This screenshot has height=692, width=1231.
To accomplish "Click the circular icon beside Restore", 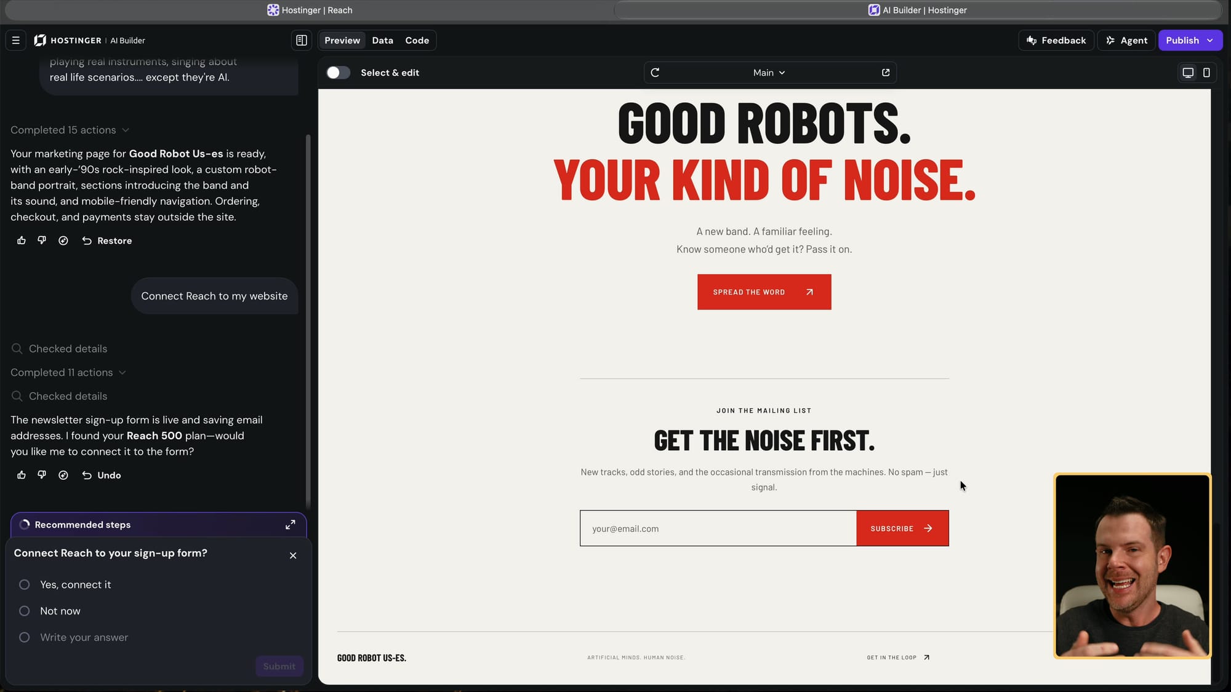I will [x=63, y=241].
